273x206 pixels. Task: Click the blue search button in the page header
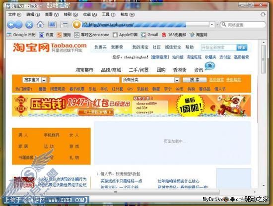click(242, 48)
